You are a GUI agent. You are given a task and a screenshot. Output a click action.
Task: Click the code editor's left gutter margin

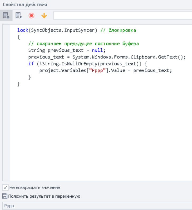(6, 105)
